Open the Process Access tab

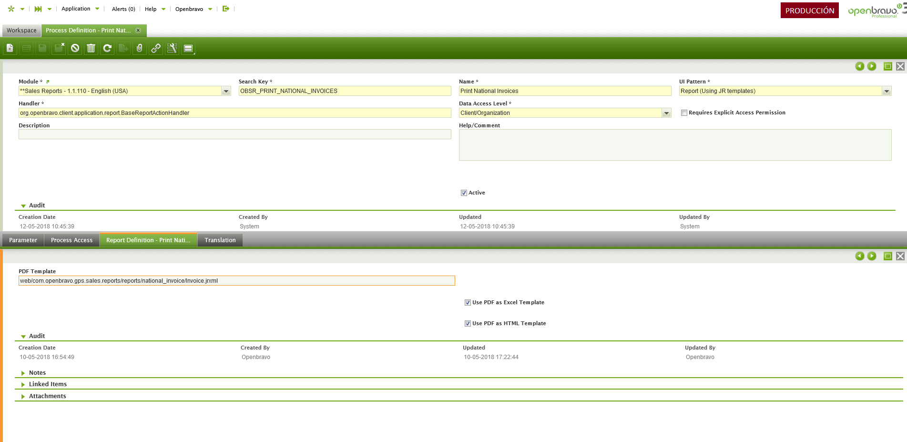pos(71,240)
